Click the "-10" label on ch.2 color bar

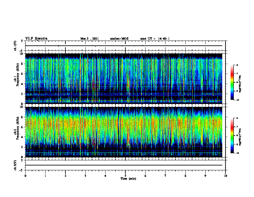coord(237,153)
